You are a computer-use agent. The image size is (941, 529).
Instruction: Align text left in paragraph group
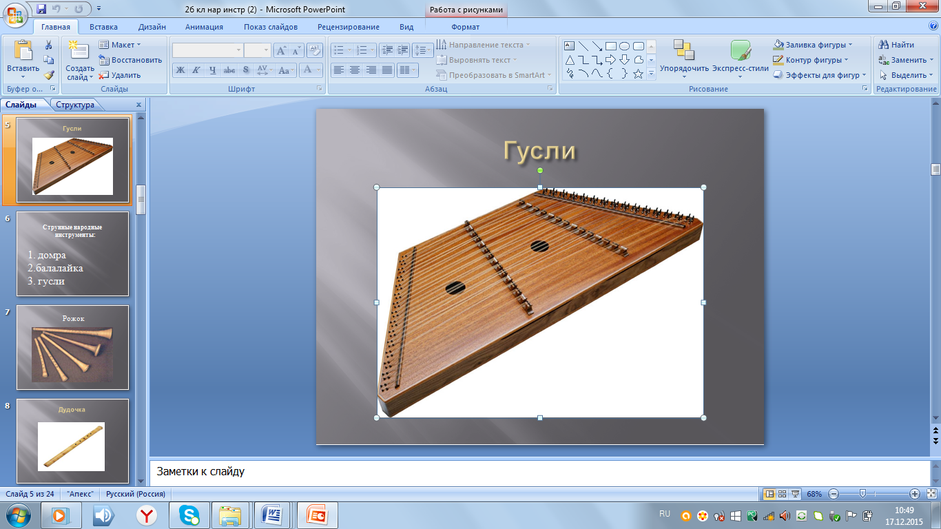click(x=338, y=70)
